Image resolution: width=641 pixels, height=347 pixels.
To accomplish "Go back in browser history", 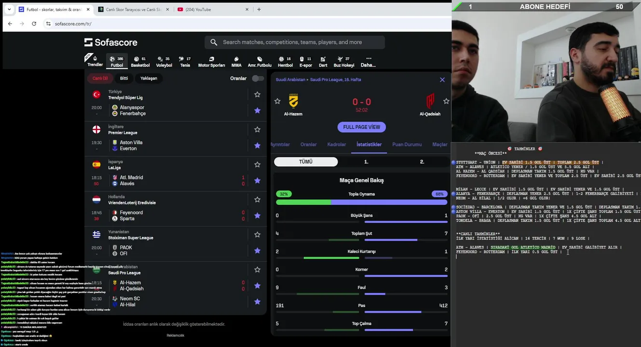I will [10, 24].
